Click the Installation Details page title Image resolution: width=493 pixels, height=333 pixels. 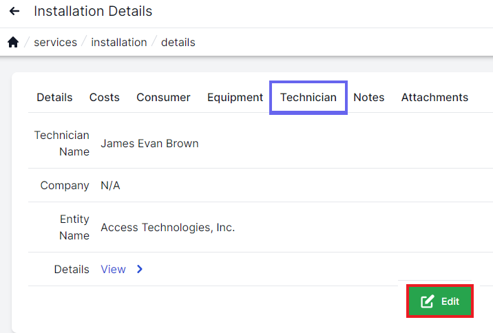pyautogui.click(x=93, y=12)
